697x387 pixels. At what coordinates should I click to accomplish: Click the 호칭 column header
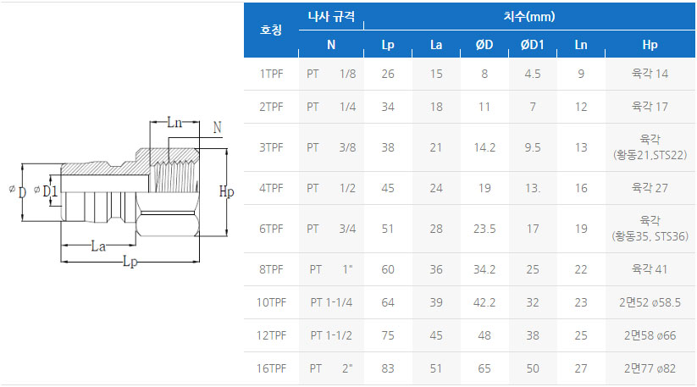coord(271,30)
